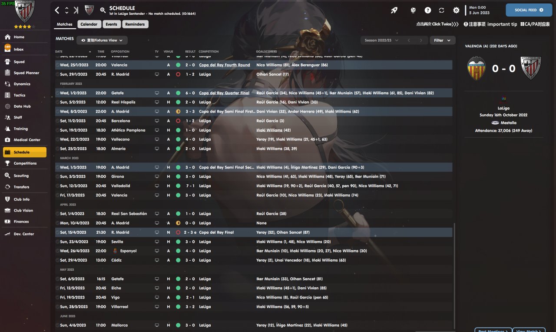Tick the check circle for Wed, 1/2/2023 Getafe

tap(57, 93)
